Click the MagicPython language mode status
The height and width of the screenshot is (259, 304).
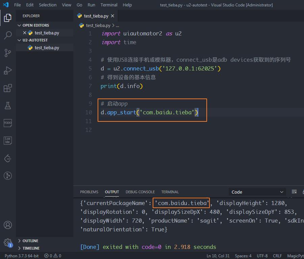tap(296, 256)
